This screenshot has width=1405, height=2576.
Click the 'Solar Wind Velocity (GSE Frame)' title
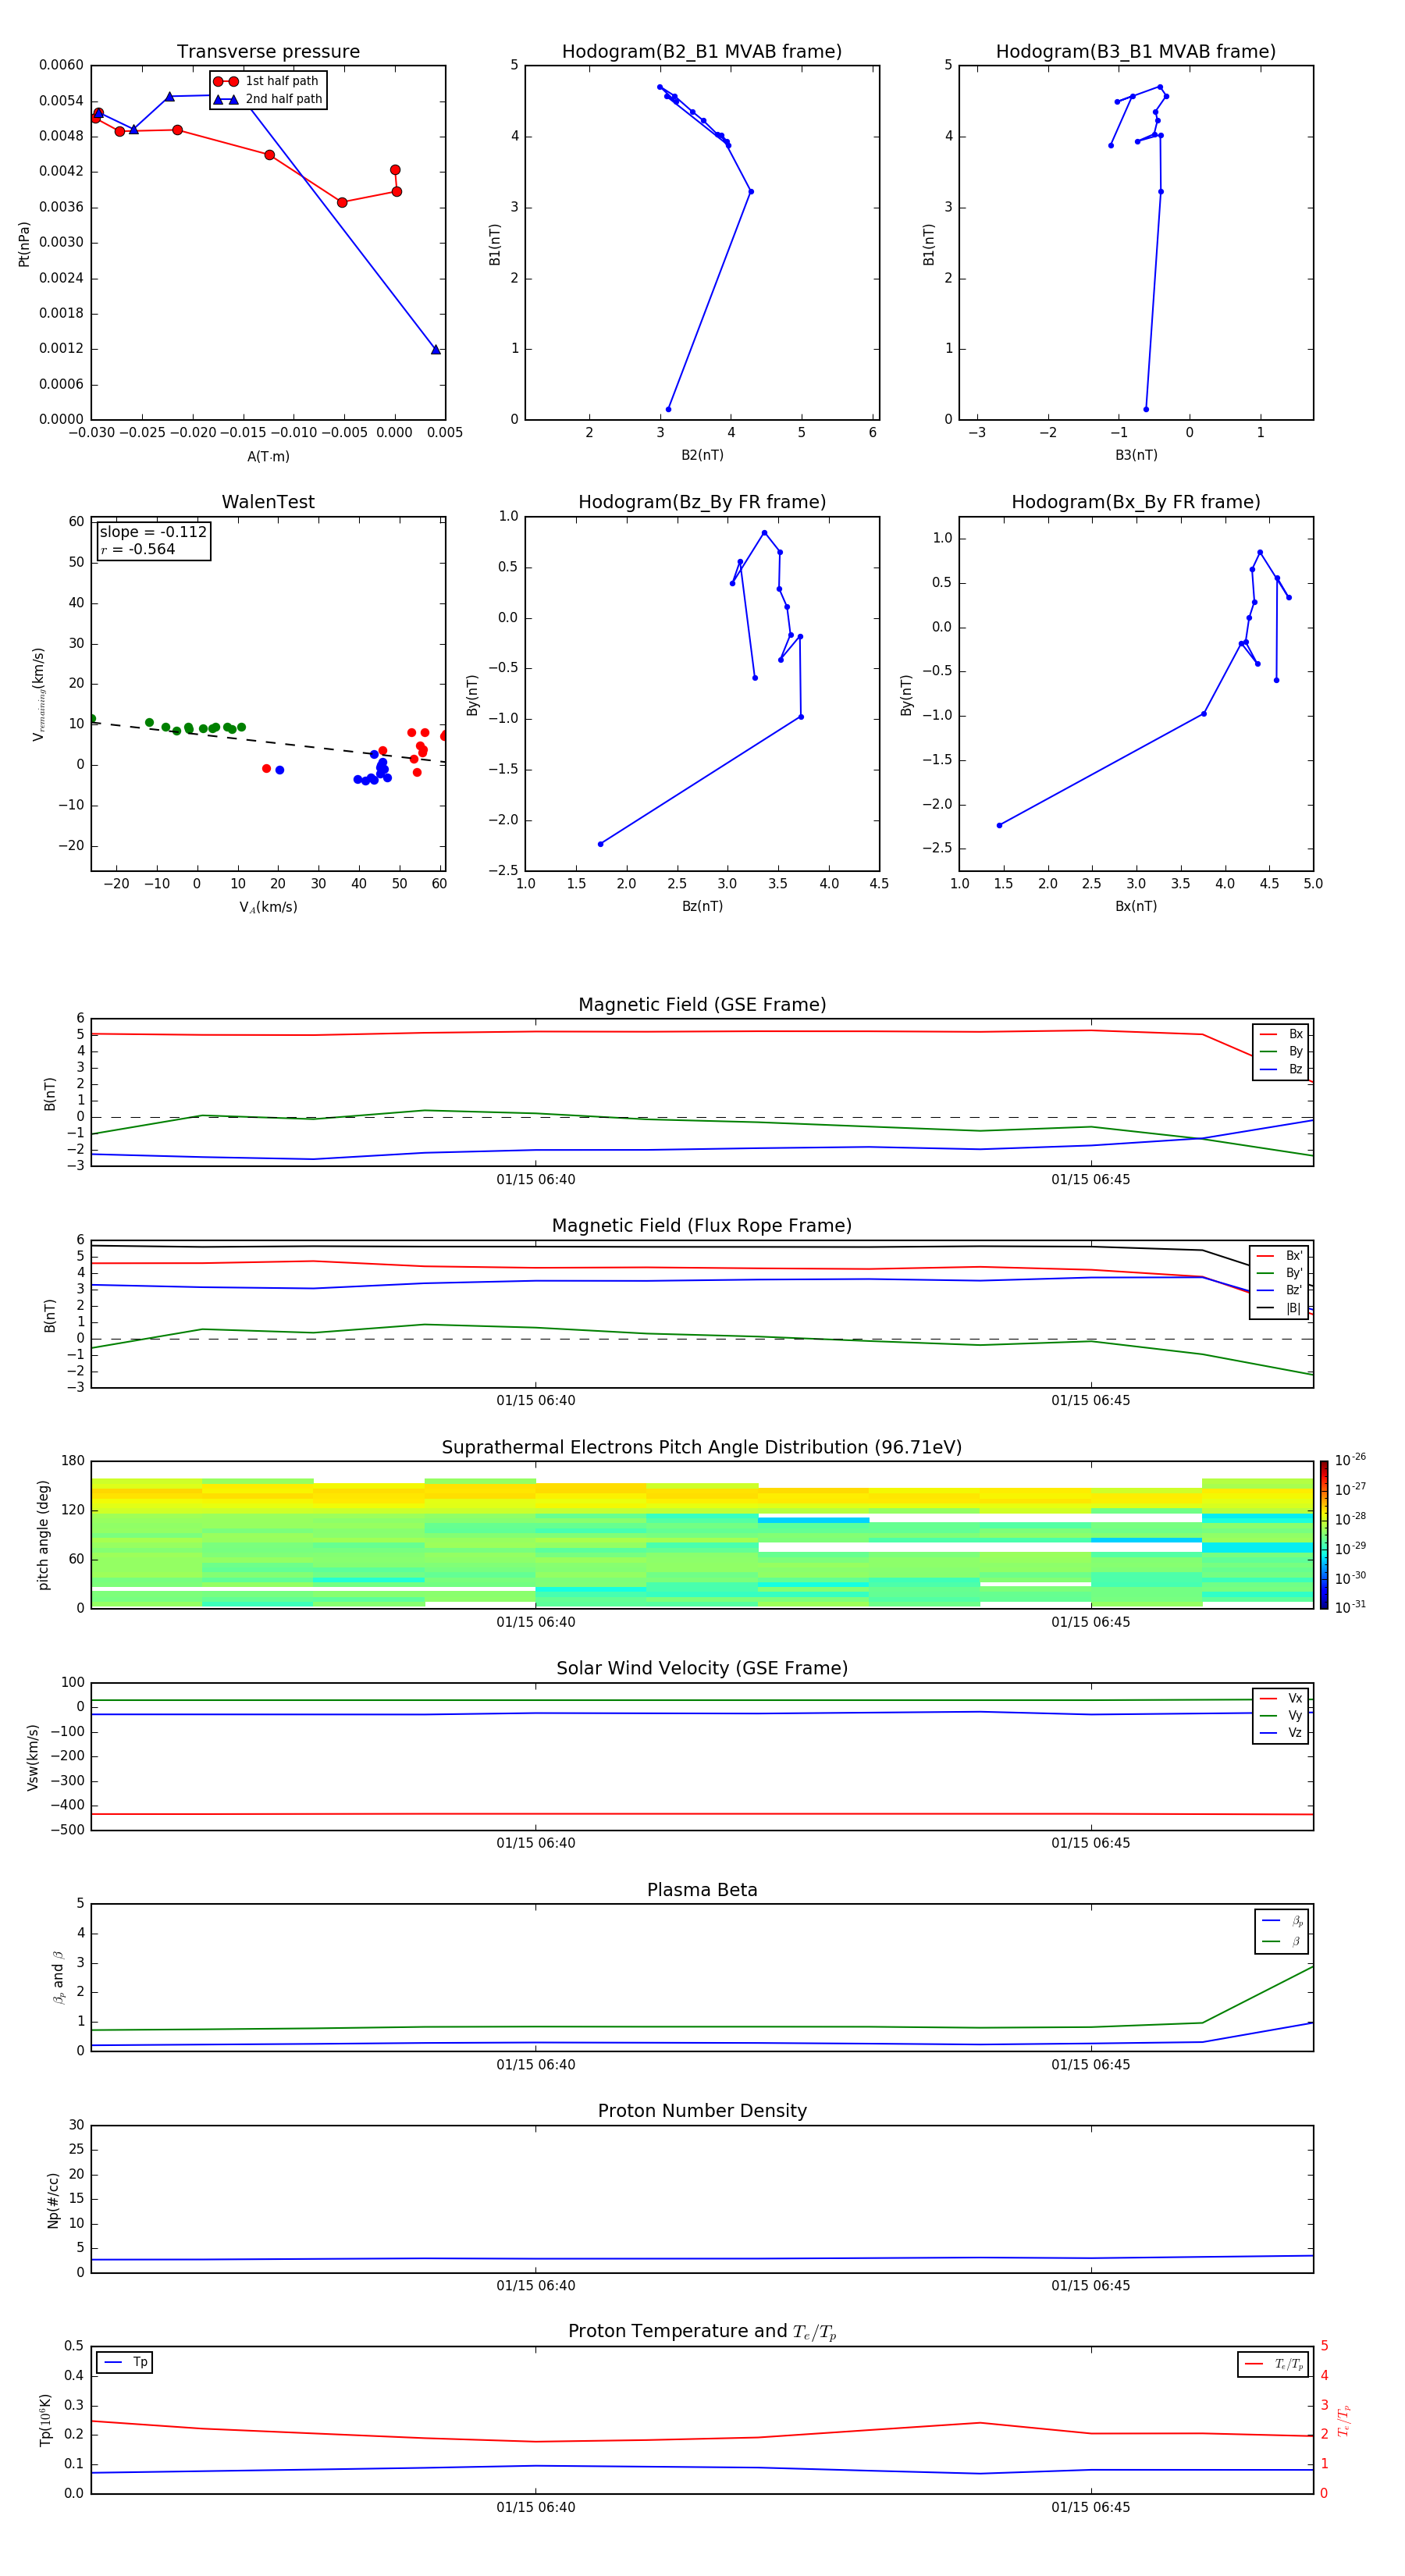(702, 1669)
